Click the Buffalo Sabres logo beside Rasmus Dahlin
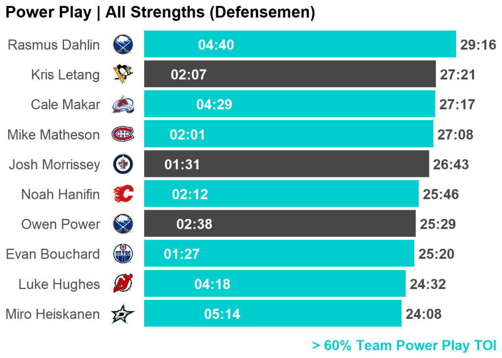This screenshot has width=502, height=358. click(123, 45)
